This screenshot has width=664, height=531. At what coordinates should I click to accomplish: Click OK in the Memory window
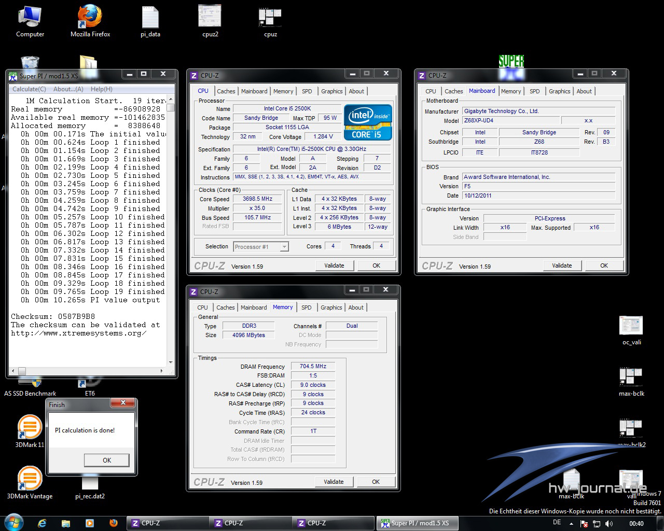click(x=376, y=482)
